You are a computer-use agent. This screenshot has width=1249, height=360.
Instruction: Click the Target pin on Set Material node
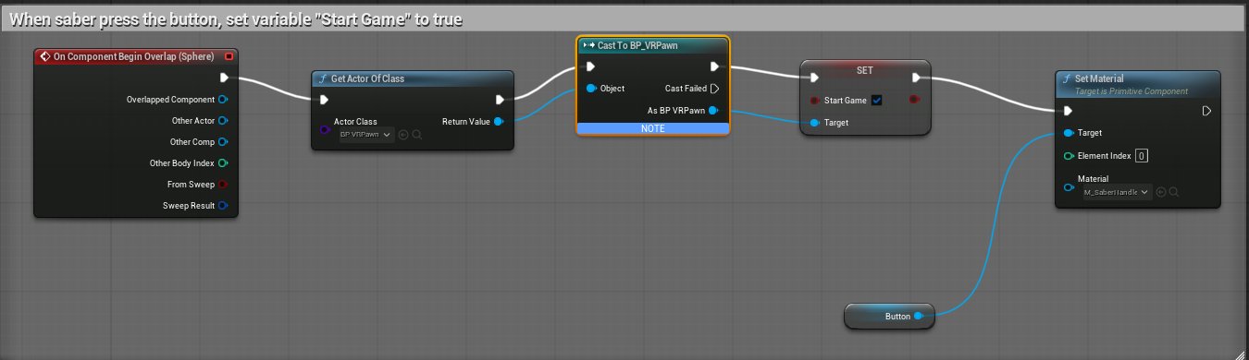[x=1069, y=133]
